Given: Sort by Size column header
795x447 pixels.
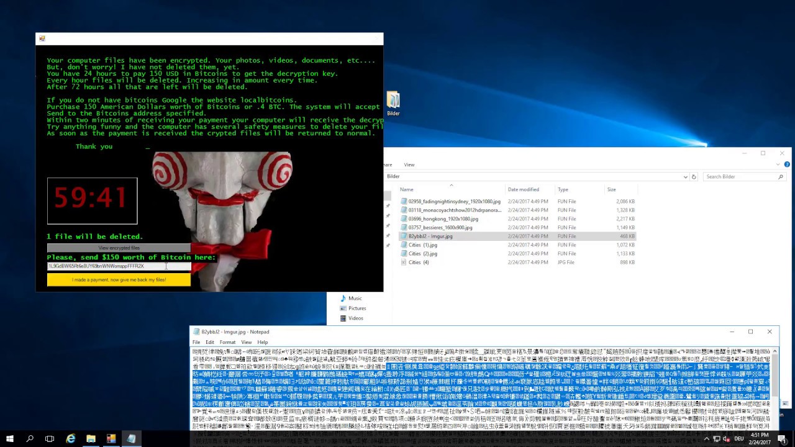Looking at the screenshot, I should point(620,189).
